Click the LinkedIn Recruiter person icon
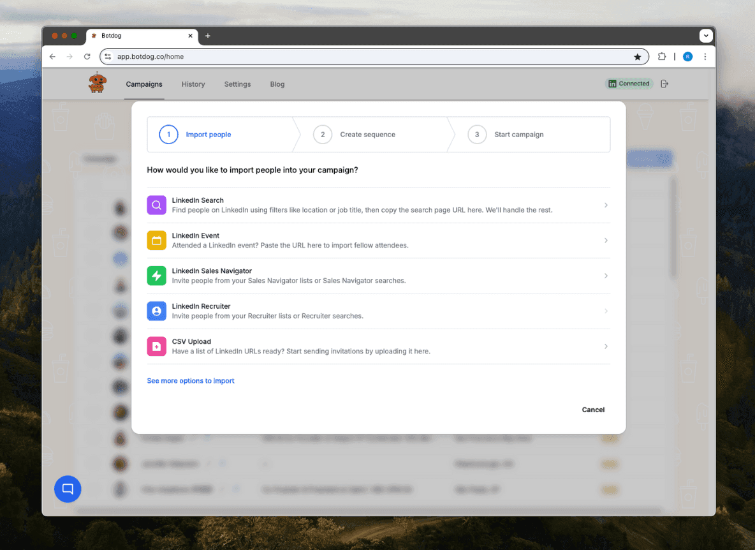755x550 pixels. pyautogui.click(x=156, y=311)
